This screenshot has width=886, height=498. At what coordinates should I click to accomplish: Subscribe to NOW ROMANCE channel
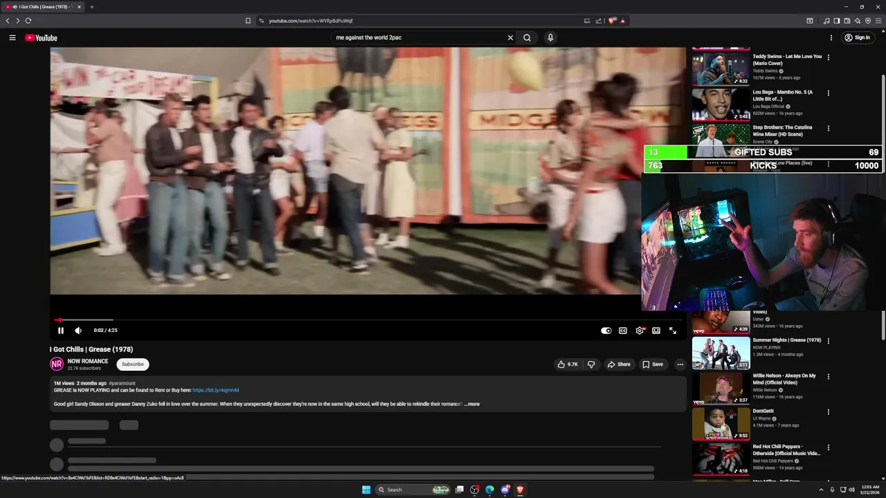coord(133,364)
